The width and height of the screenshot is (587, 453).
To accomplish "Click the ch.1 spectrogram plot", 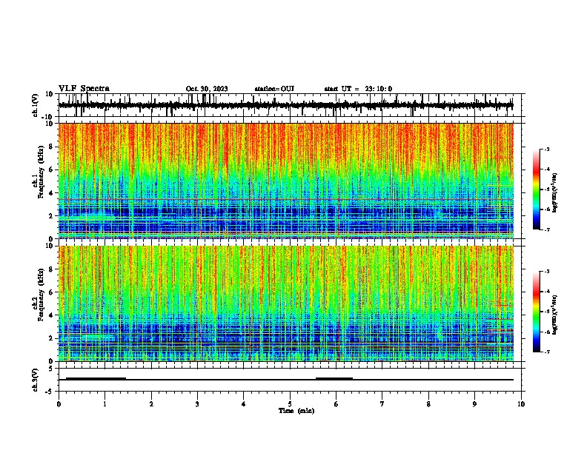I will (286, 181).
